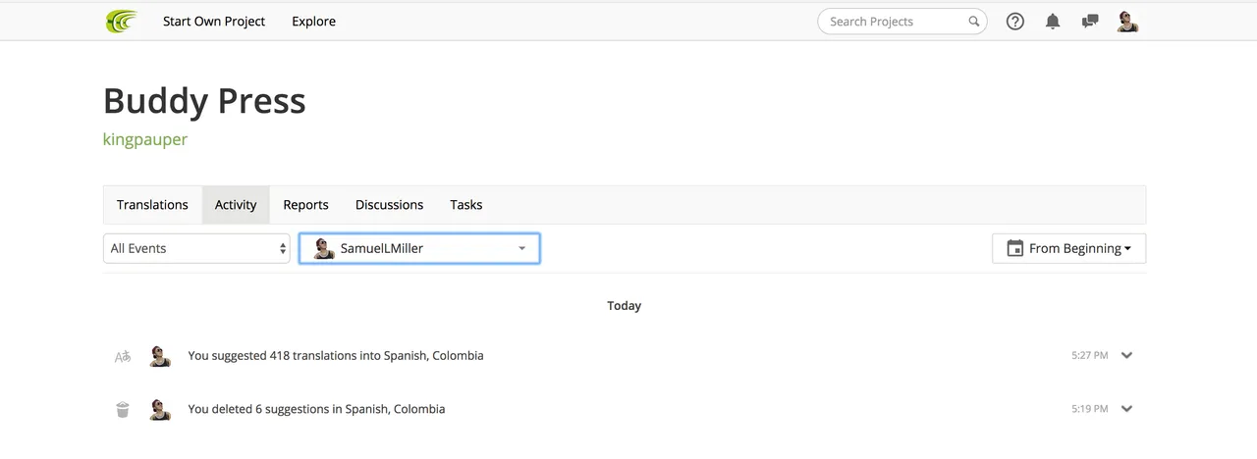Open the SamuelLMiller user filter dropdown
Screen dimensions: 1257x459
point(419,248)
